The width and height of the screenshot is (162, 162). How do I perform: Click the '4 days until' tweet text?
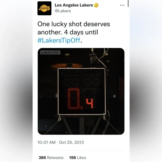(81, 32)
